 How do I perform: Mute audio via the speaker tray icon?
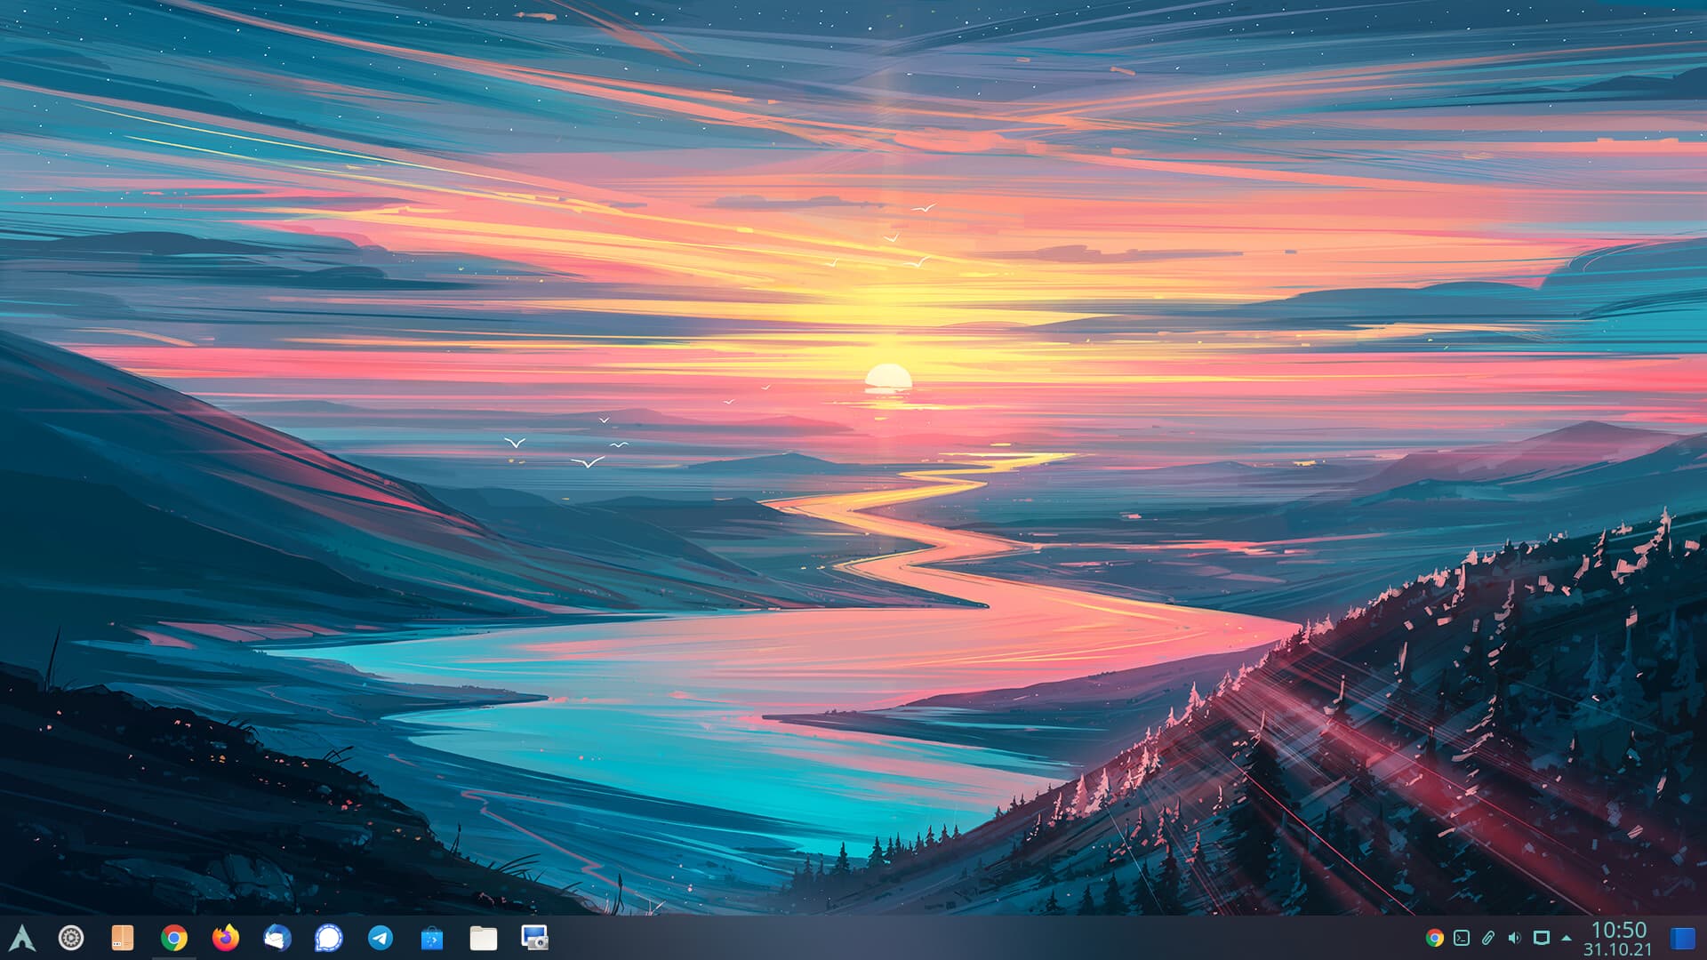pos(1514,938)
